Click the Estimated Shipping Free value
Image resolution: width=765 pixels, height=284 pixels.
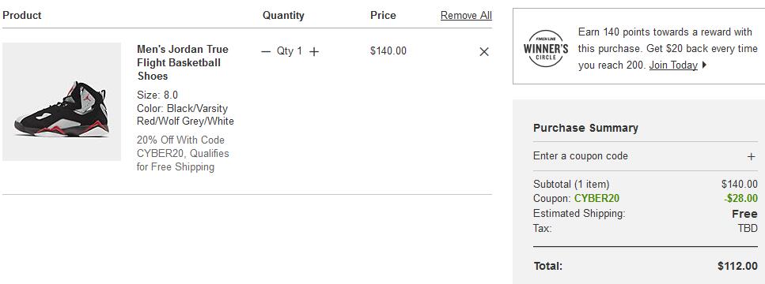pyautogui.click(x=744, y=214)
